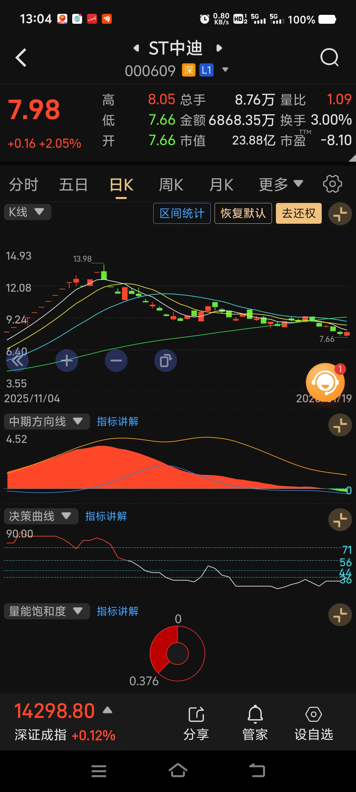Tap current price 7.98
This screenshot has height=792, width=356.
click(34, 110)
